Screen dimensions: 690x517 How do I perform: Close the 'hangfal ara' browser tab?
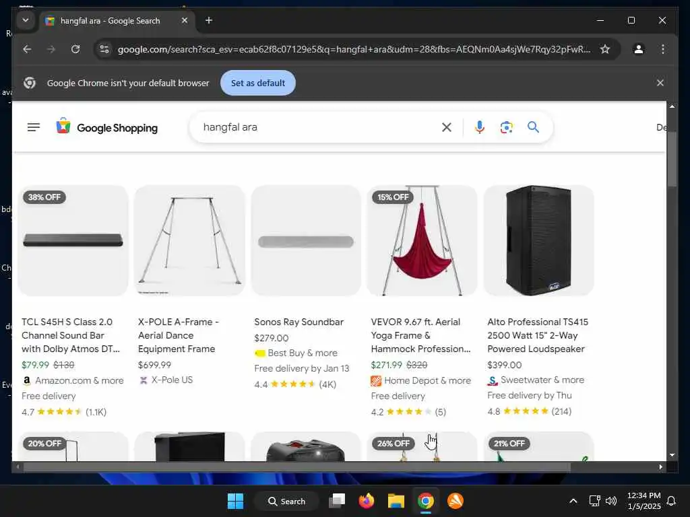coord(185,20)
